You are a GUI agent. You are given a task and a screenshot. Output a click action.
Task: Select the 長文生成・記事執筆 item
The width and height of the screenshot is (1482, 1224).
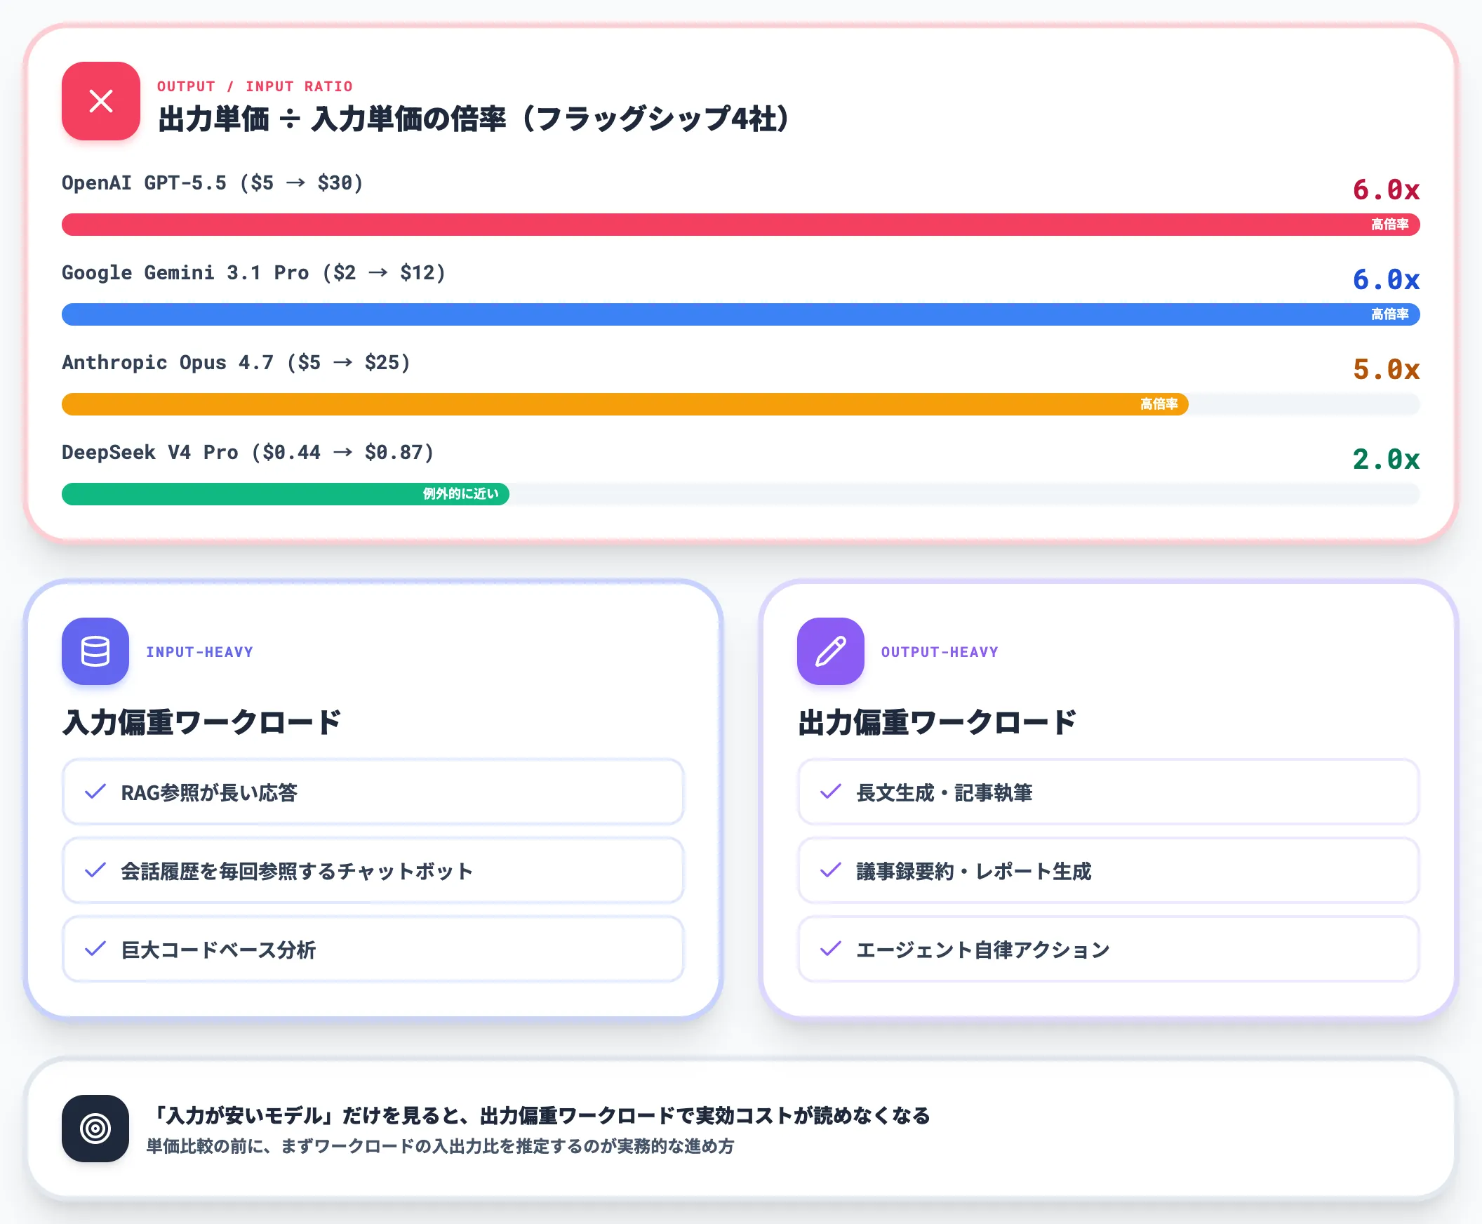tap(1108, 792)
